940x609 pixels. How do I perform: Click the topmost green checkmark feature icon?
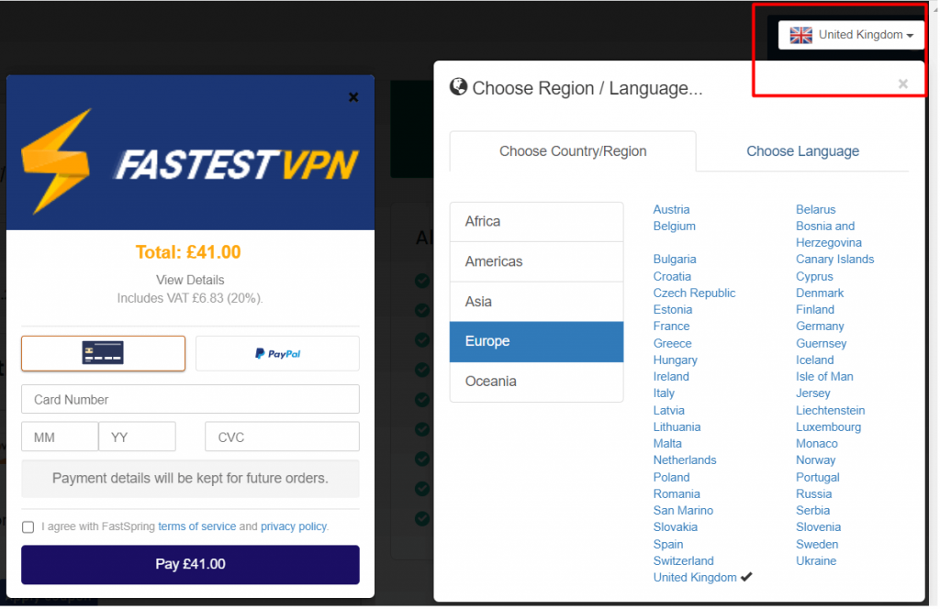click(422, 282)
